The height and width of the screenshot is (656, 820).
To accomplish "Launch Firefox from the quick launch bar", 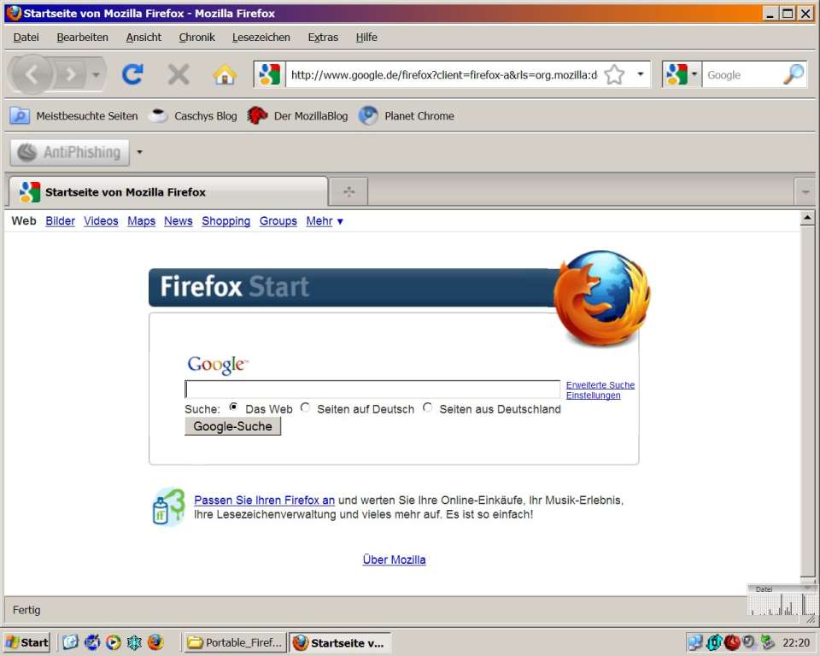I will 155,641.
